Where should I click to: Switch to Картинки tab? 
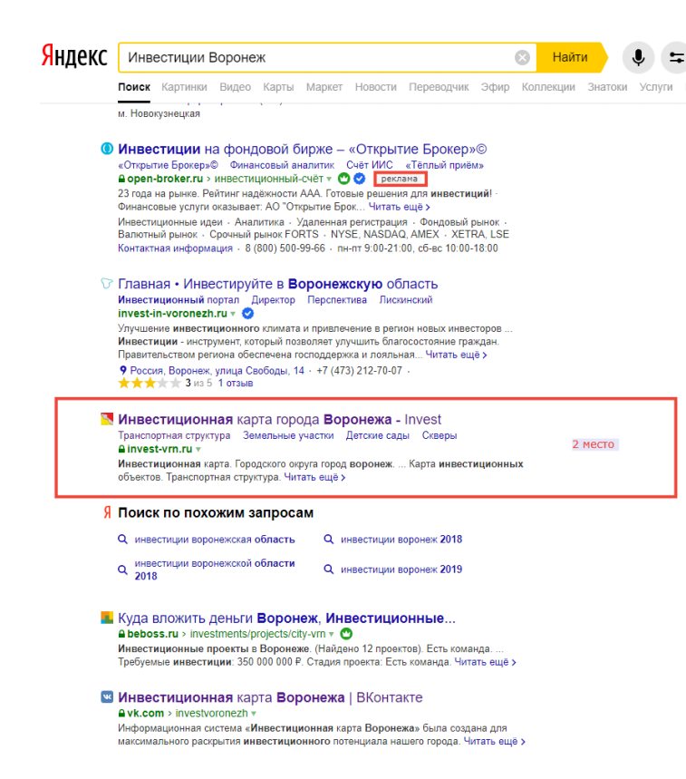tap(184, 87)
